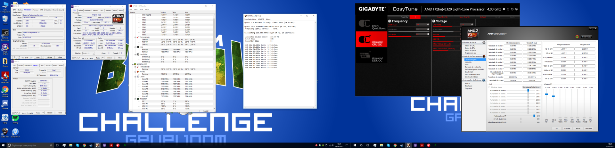Click the Cortana microphone icon in the search box
Viewport: 615px width, 148px height.
click(x=51, y=145)
